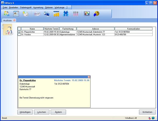The height and width of the screenshot is (121, 158).
Task: Click the doctor folder icon in sidebar
Action: coord(8,29)
